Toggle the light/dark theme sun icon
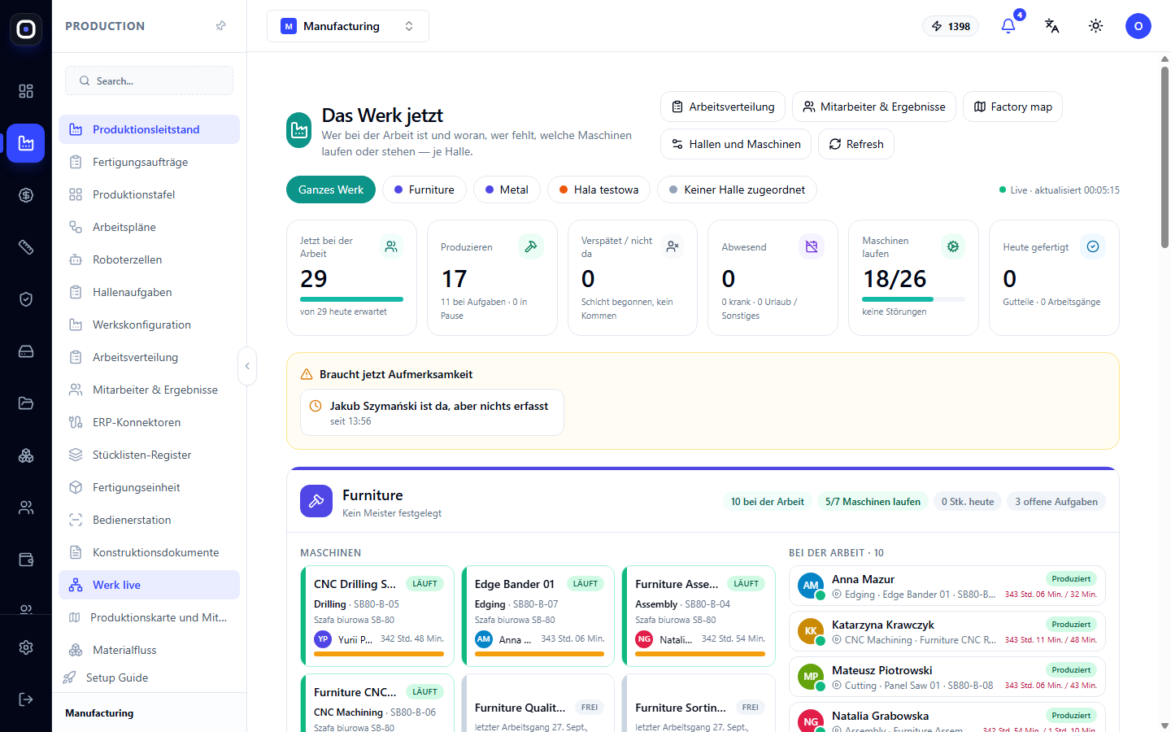 point(1095,26)
